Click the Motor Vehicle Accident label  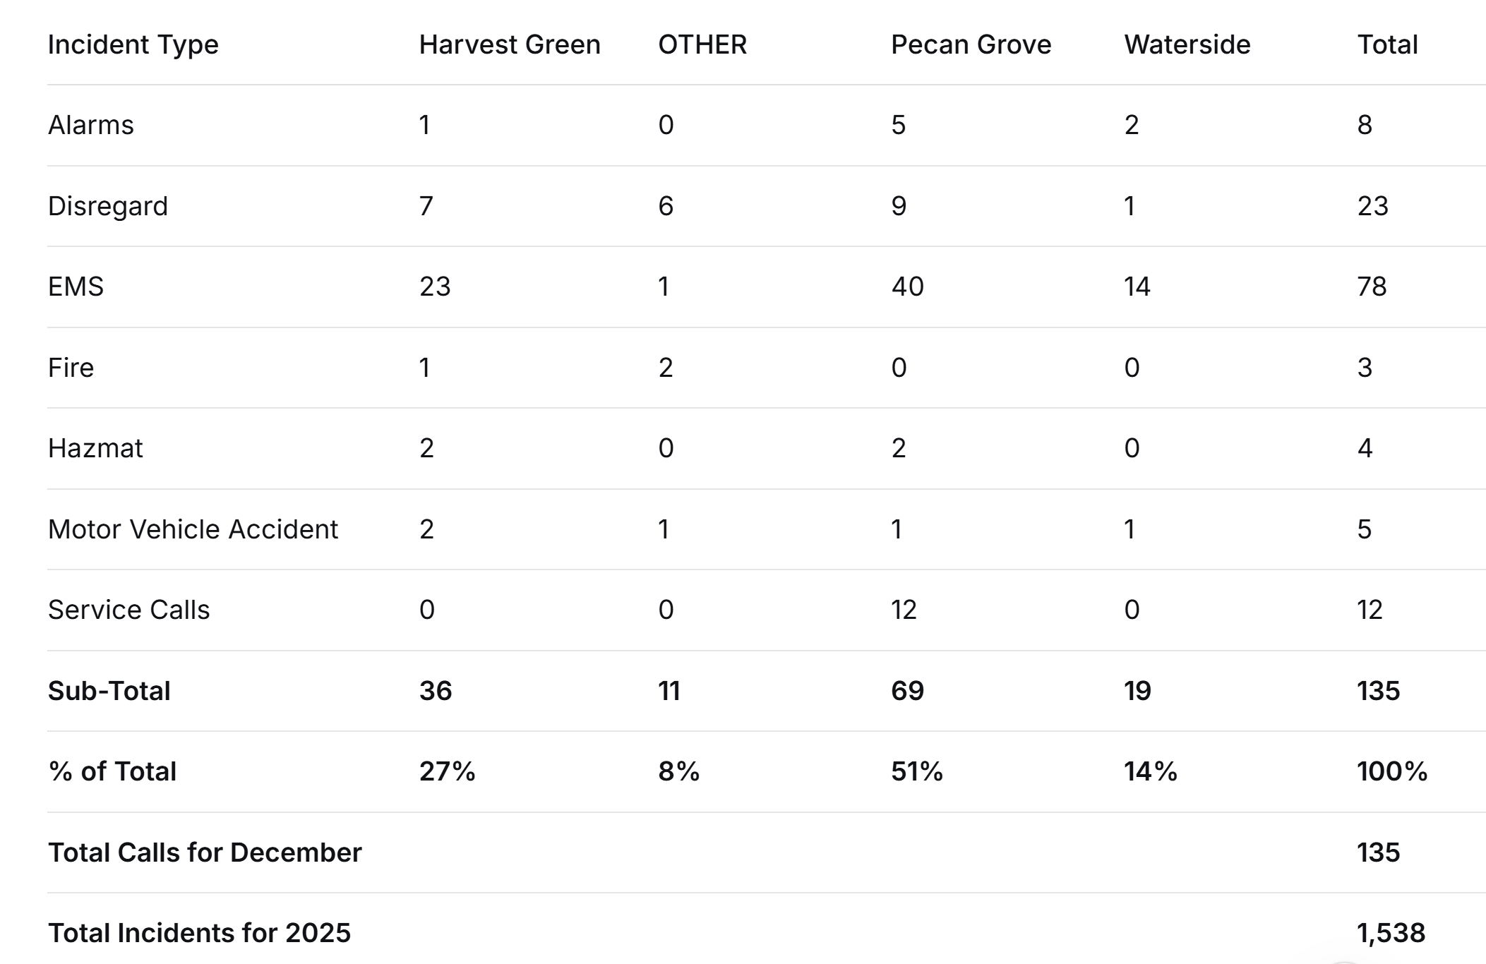coord(193,529)
